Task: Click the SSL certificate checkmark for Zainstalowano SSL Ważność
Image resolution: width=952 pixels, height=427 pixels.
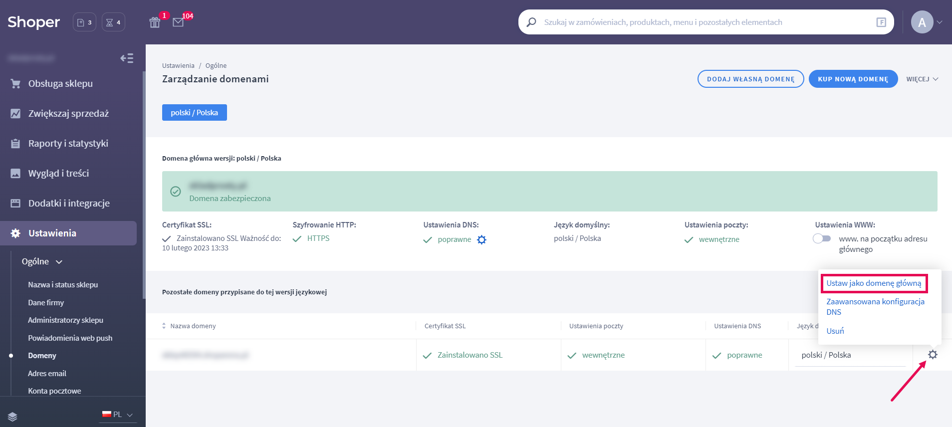Action: (167, 239)
